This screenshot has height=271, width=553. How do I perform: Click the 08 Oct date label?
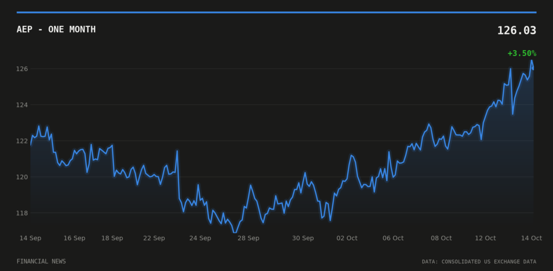tap(441, 238)
